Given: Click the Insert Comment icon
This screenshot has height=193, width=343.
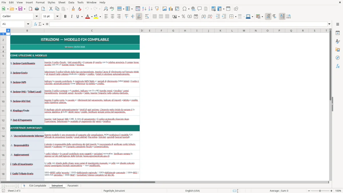Looking at the screenshot, I should pos(200,9).
